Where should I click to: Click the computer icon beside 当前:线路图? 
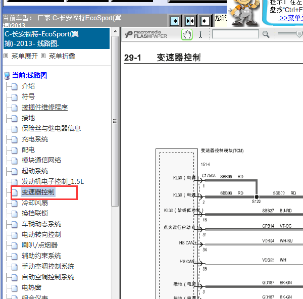7,76
